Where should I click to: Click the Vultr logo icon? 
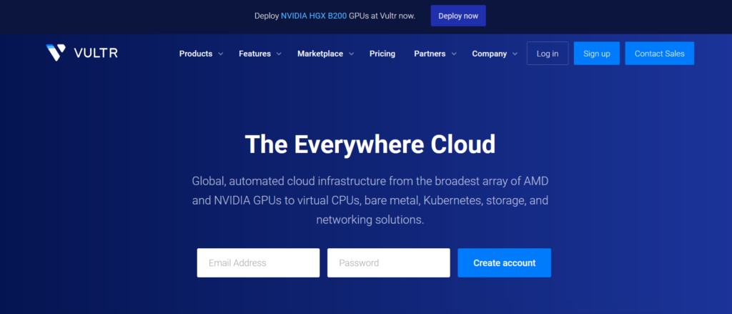(x=56, y=53)
